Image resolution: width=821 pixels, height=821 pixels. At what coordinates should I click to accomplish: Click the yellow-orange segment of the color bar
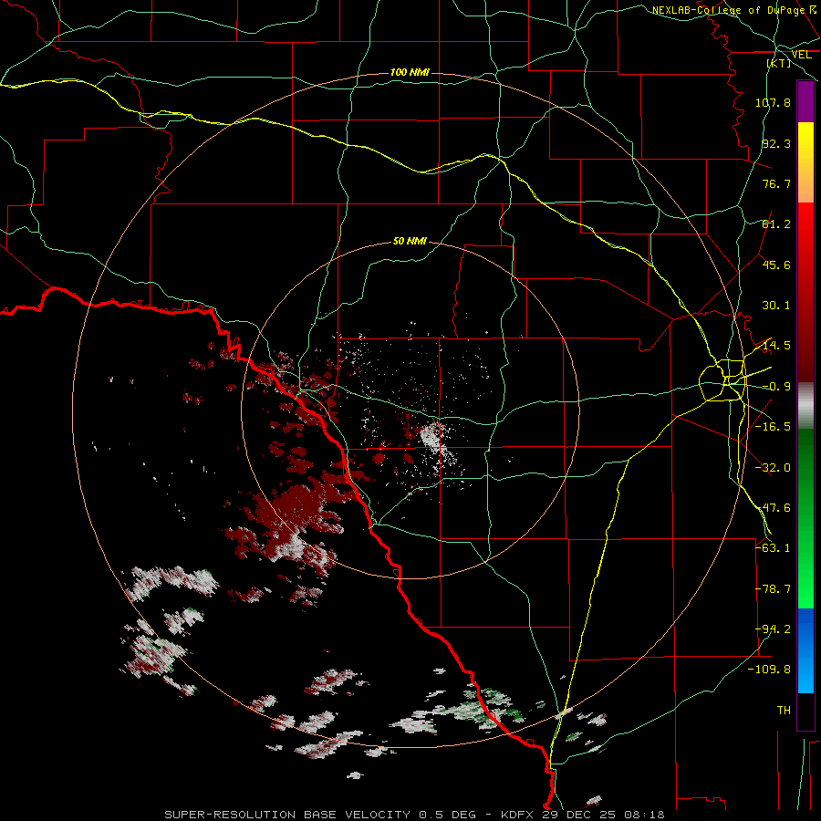coord(805,162)
